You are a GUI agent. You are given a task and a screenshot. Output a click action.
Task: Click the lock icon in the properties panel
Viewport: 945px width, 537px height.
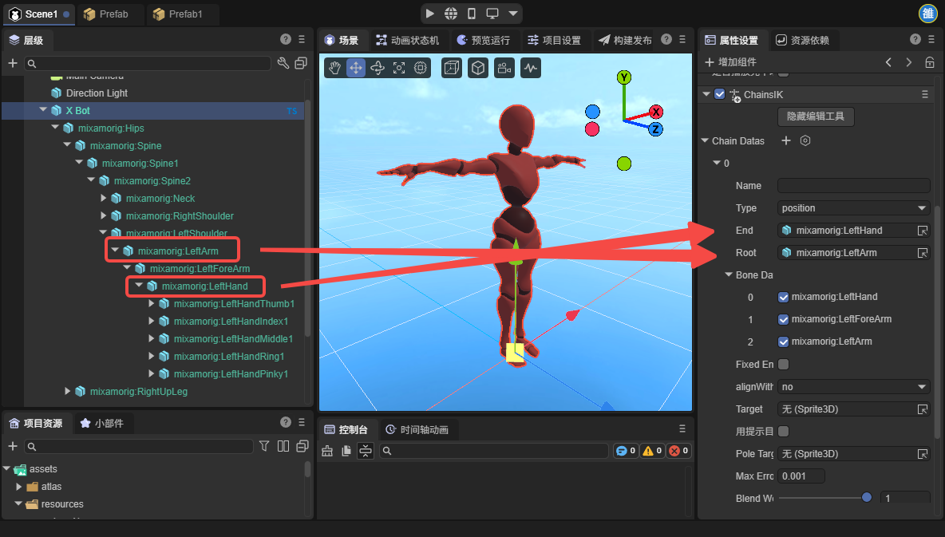[x=929, y=62]
